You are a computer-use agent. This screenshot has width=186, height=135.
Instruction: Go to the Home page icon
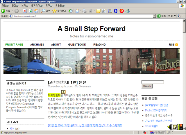(36, 11)
